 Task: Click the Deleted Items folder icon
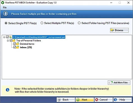[x=17, y=44]
